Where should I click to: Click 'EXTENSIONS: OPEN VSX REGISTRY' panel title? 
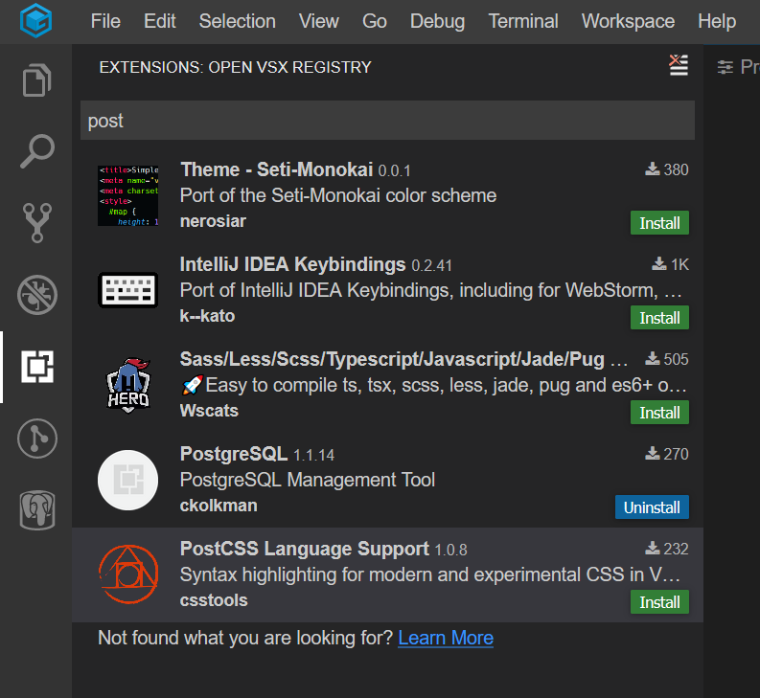point(235,67)
